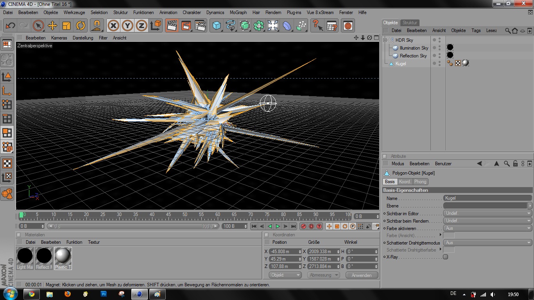The image size is (534, 300).
Task: Open the Magnet tool icon
Action: click(97, 26)
